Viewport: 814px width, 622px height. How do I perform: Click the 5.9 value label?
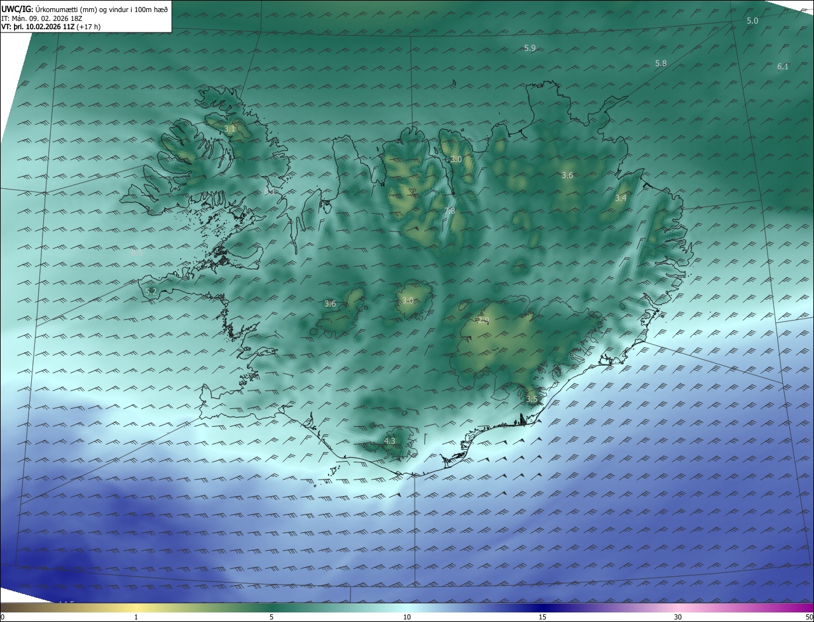click(x=530, y=48)
